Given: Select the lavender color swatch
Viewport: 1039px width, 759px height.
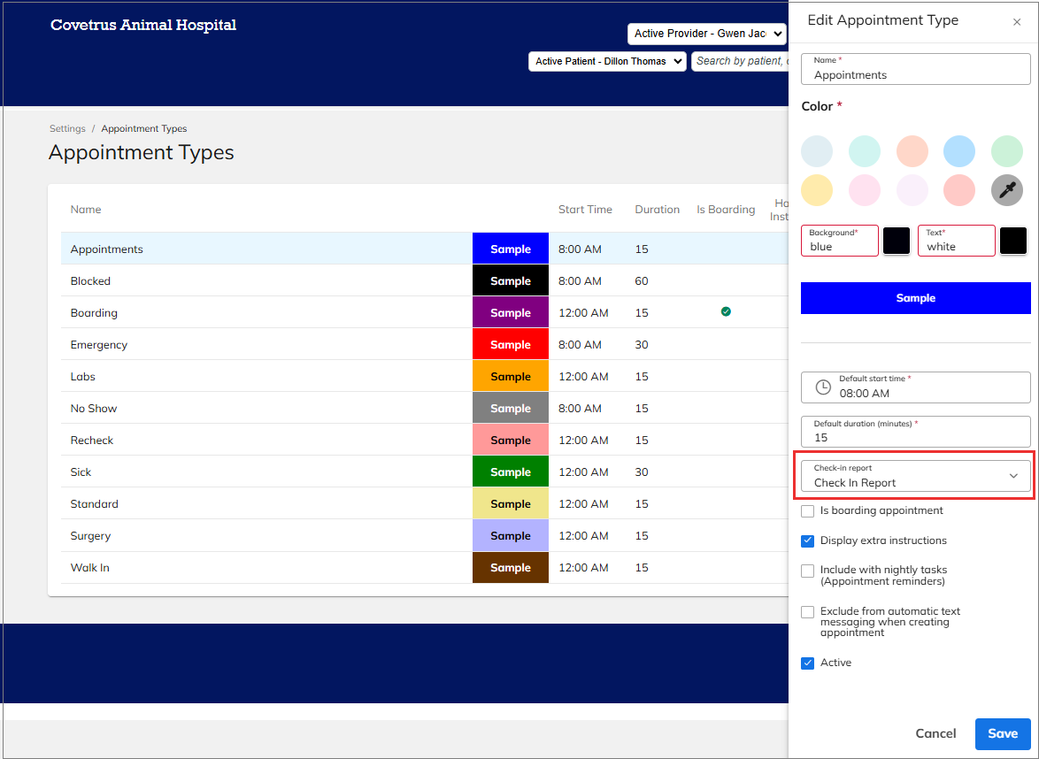Looking at the screenshot, I should click(x=912, y=190).
